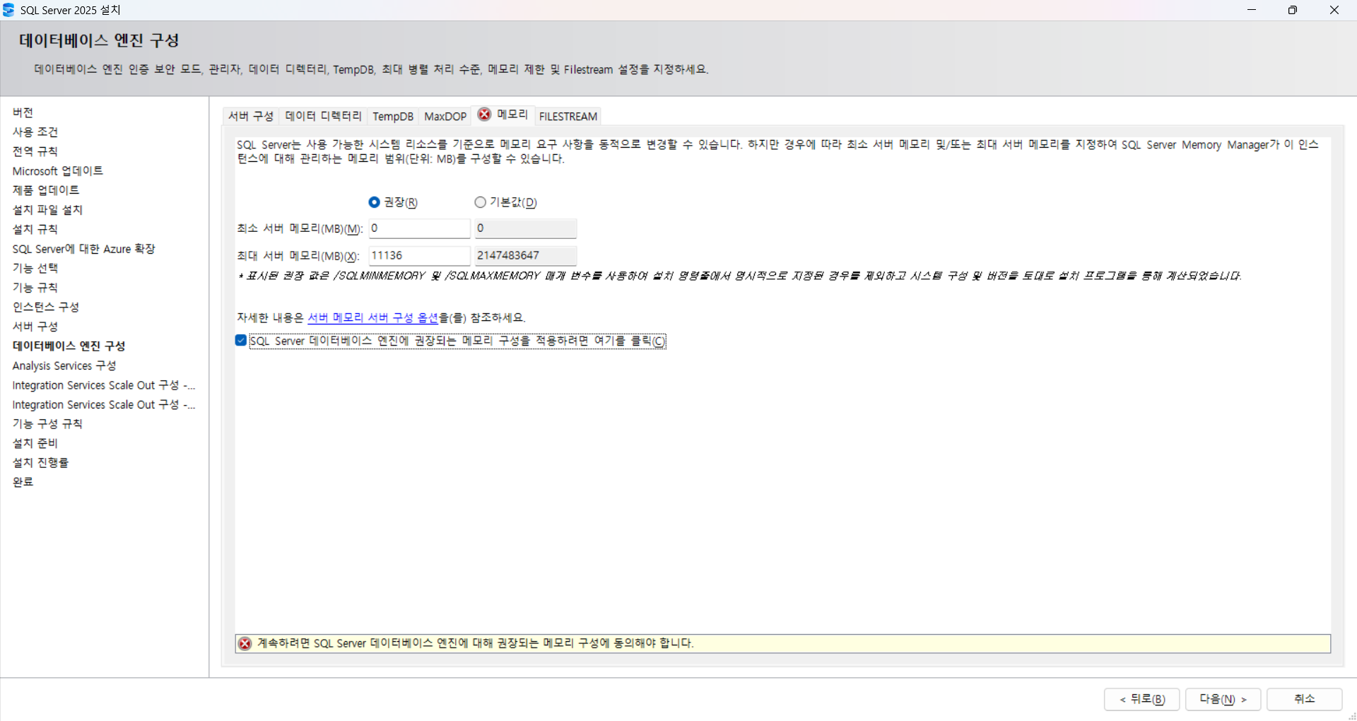Open the 서버 메모리 서버 구성 옵션 link
This screenshot has height=721, width=1357.
373,318
